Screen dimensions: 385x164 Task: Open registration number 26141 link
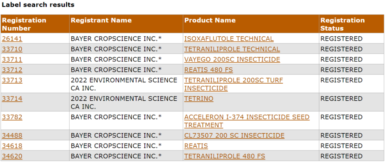(x=12, y=39)
